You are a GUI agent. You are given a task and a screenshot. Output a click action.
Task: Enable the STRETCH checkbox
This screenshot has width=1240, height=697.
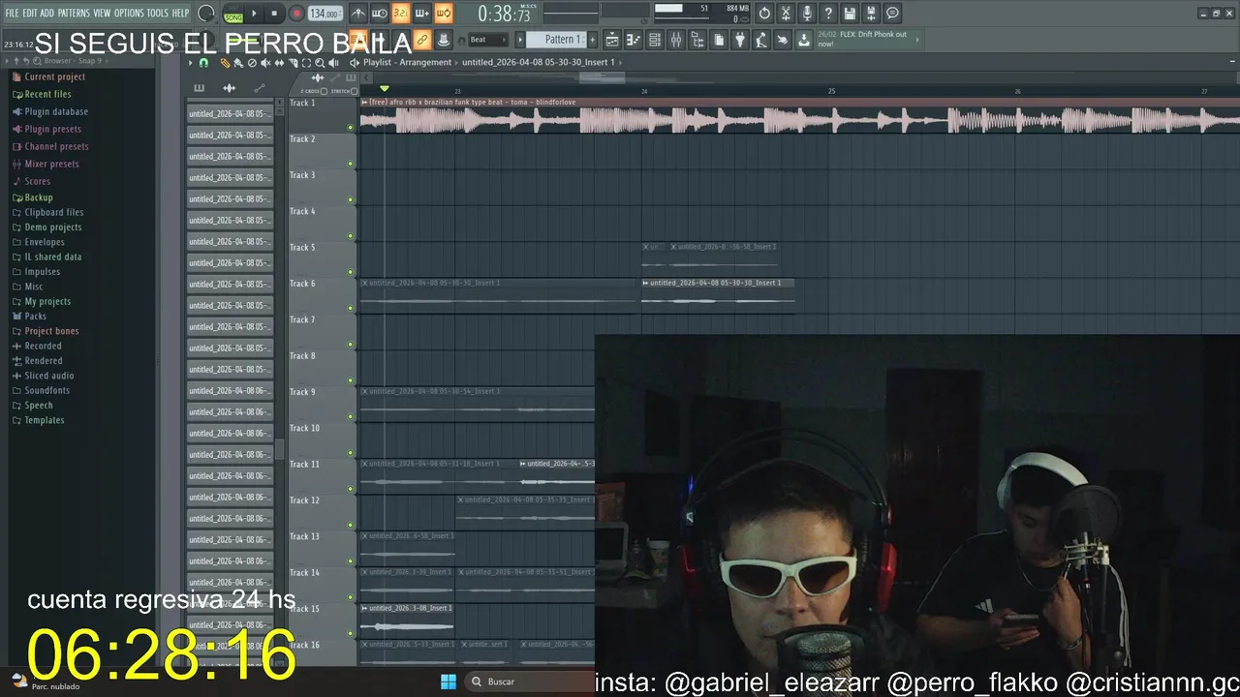(354, 91)
